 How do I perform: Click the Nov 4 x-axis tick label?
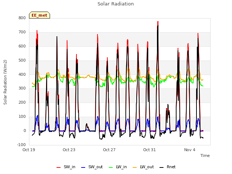point(190,150)
